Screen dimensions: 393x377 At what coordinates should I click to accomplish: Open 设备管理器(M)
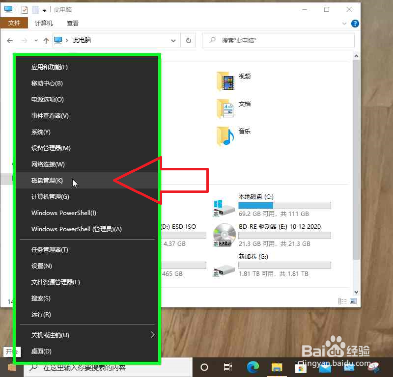coord(87,148)
